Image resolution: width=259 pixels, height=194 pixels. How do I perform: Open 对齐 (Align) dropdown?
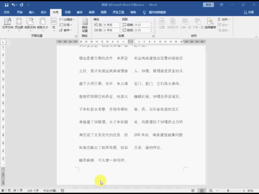point(224,19)
